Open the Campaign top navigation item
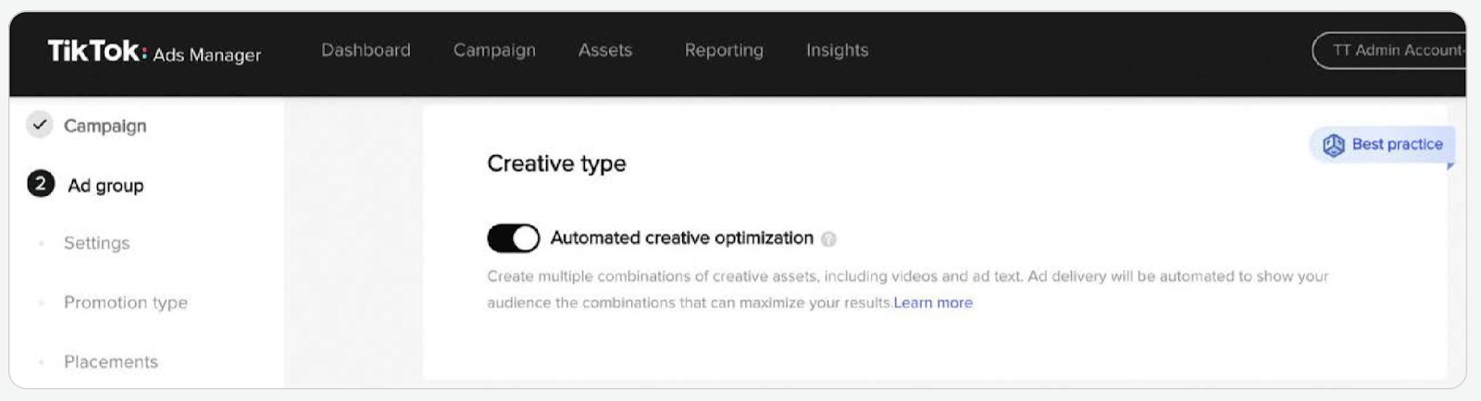Viewport: 1481px width, 401px height. coord(494,50)
